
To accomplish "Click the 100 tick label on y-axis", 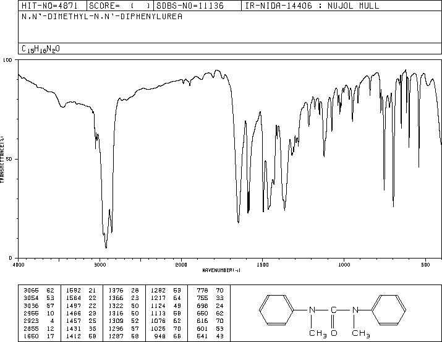I will [x=7, y=60].
